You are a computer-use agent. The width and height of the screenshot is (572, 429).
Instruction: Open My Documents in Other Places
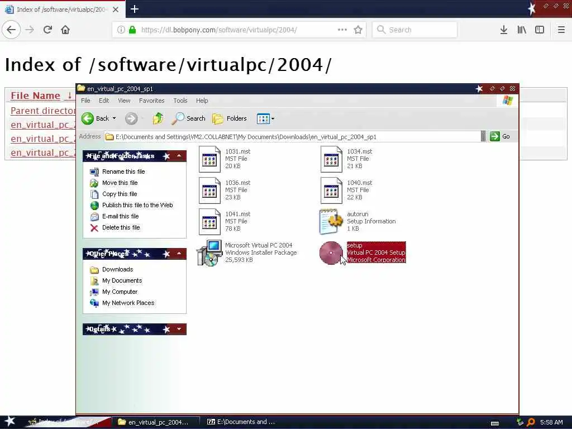click(x=122, y=280)
